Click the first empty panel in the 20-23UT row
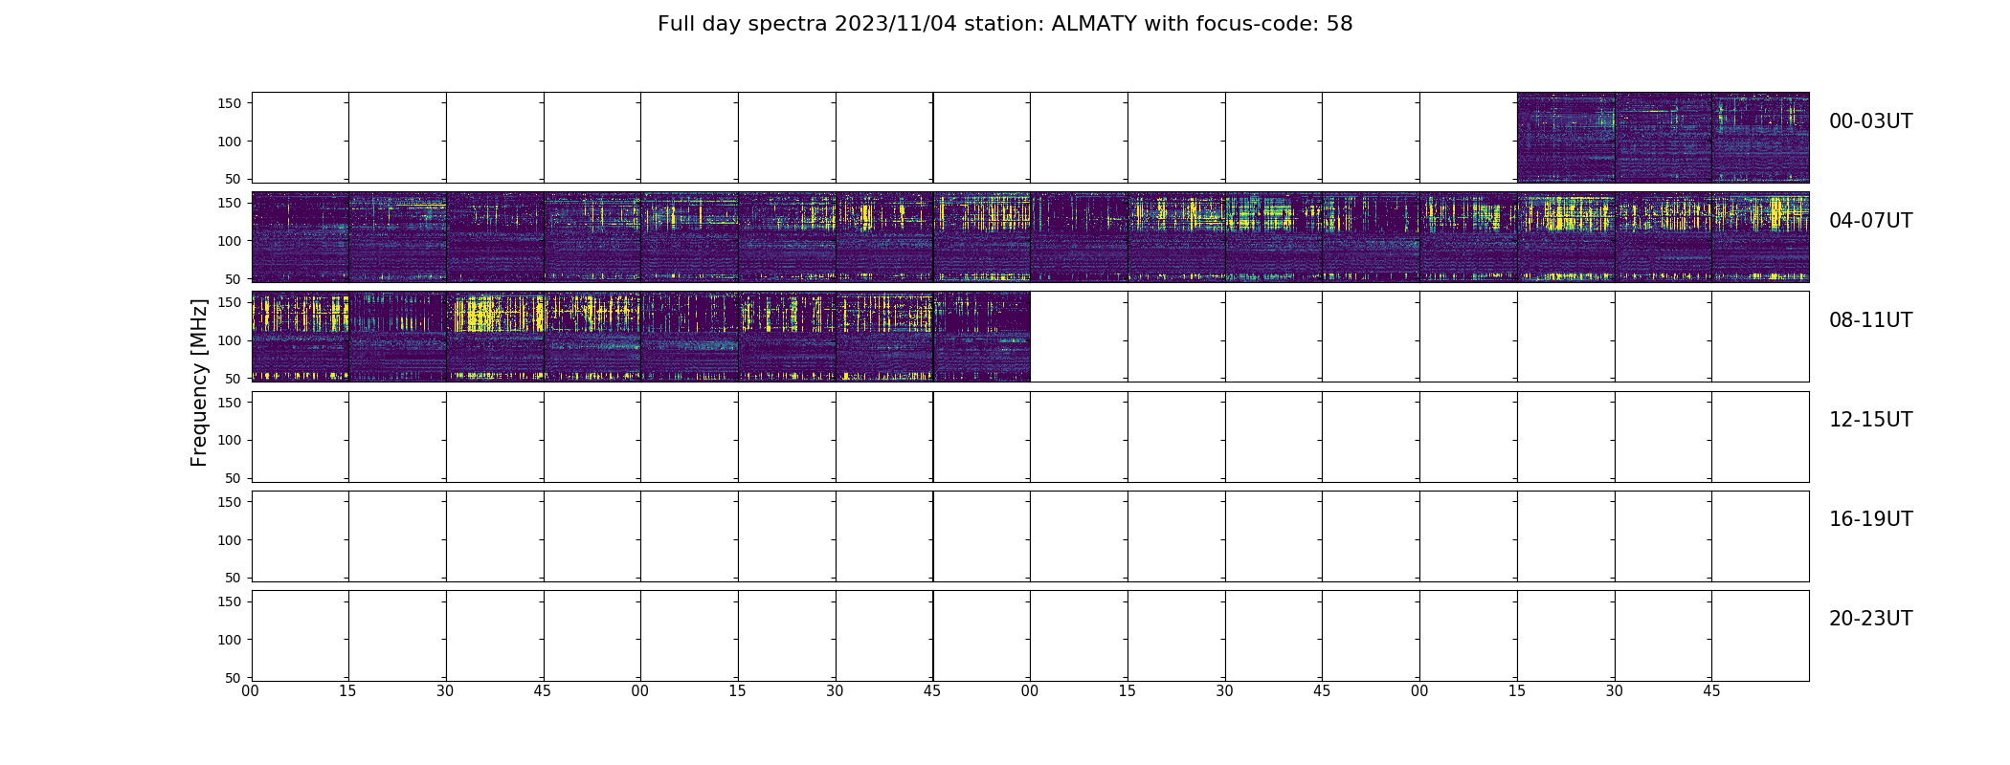 [x=301, y=635]
